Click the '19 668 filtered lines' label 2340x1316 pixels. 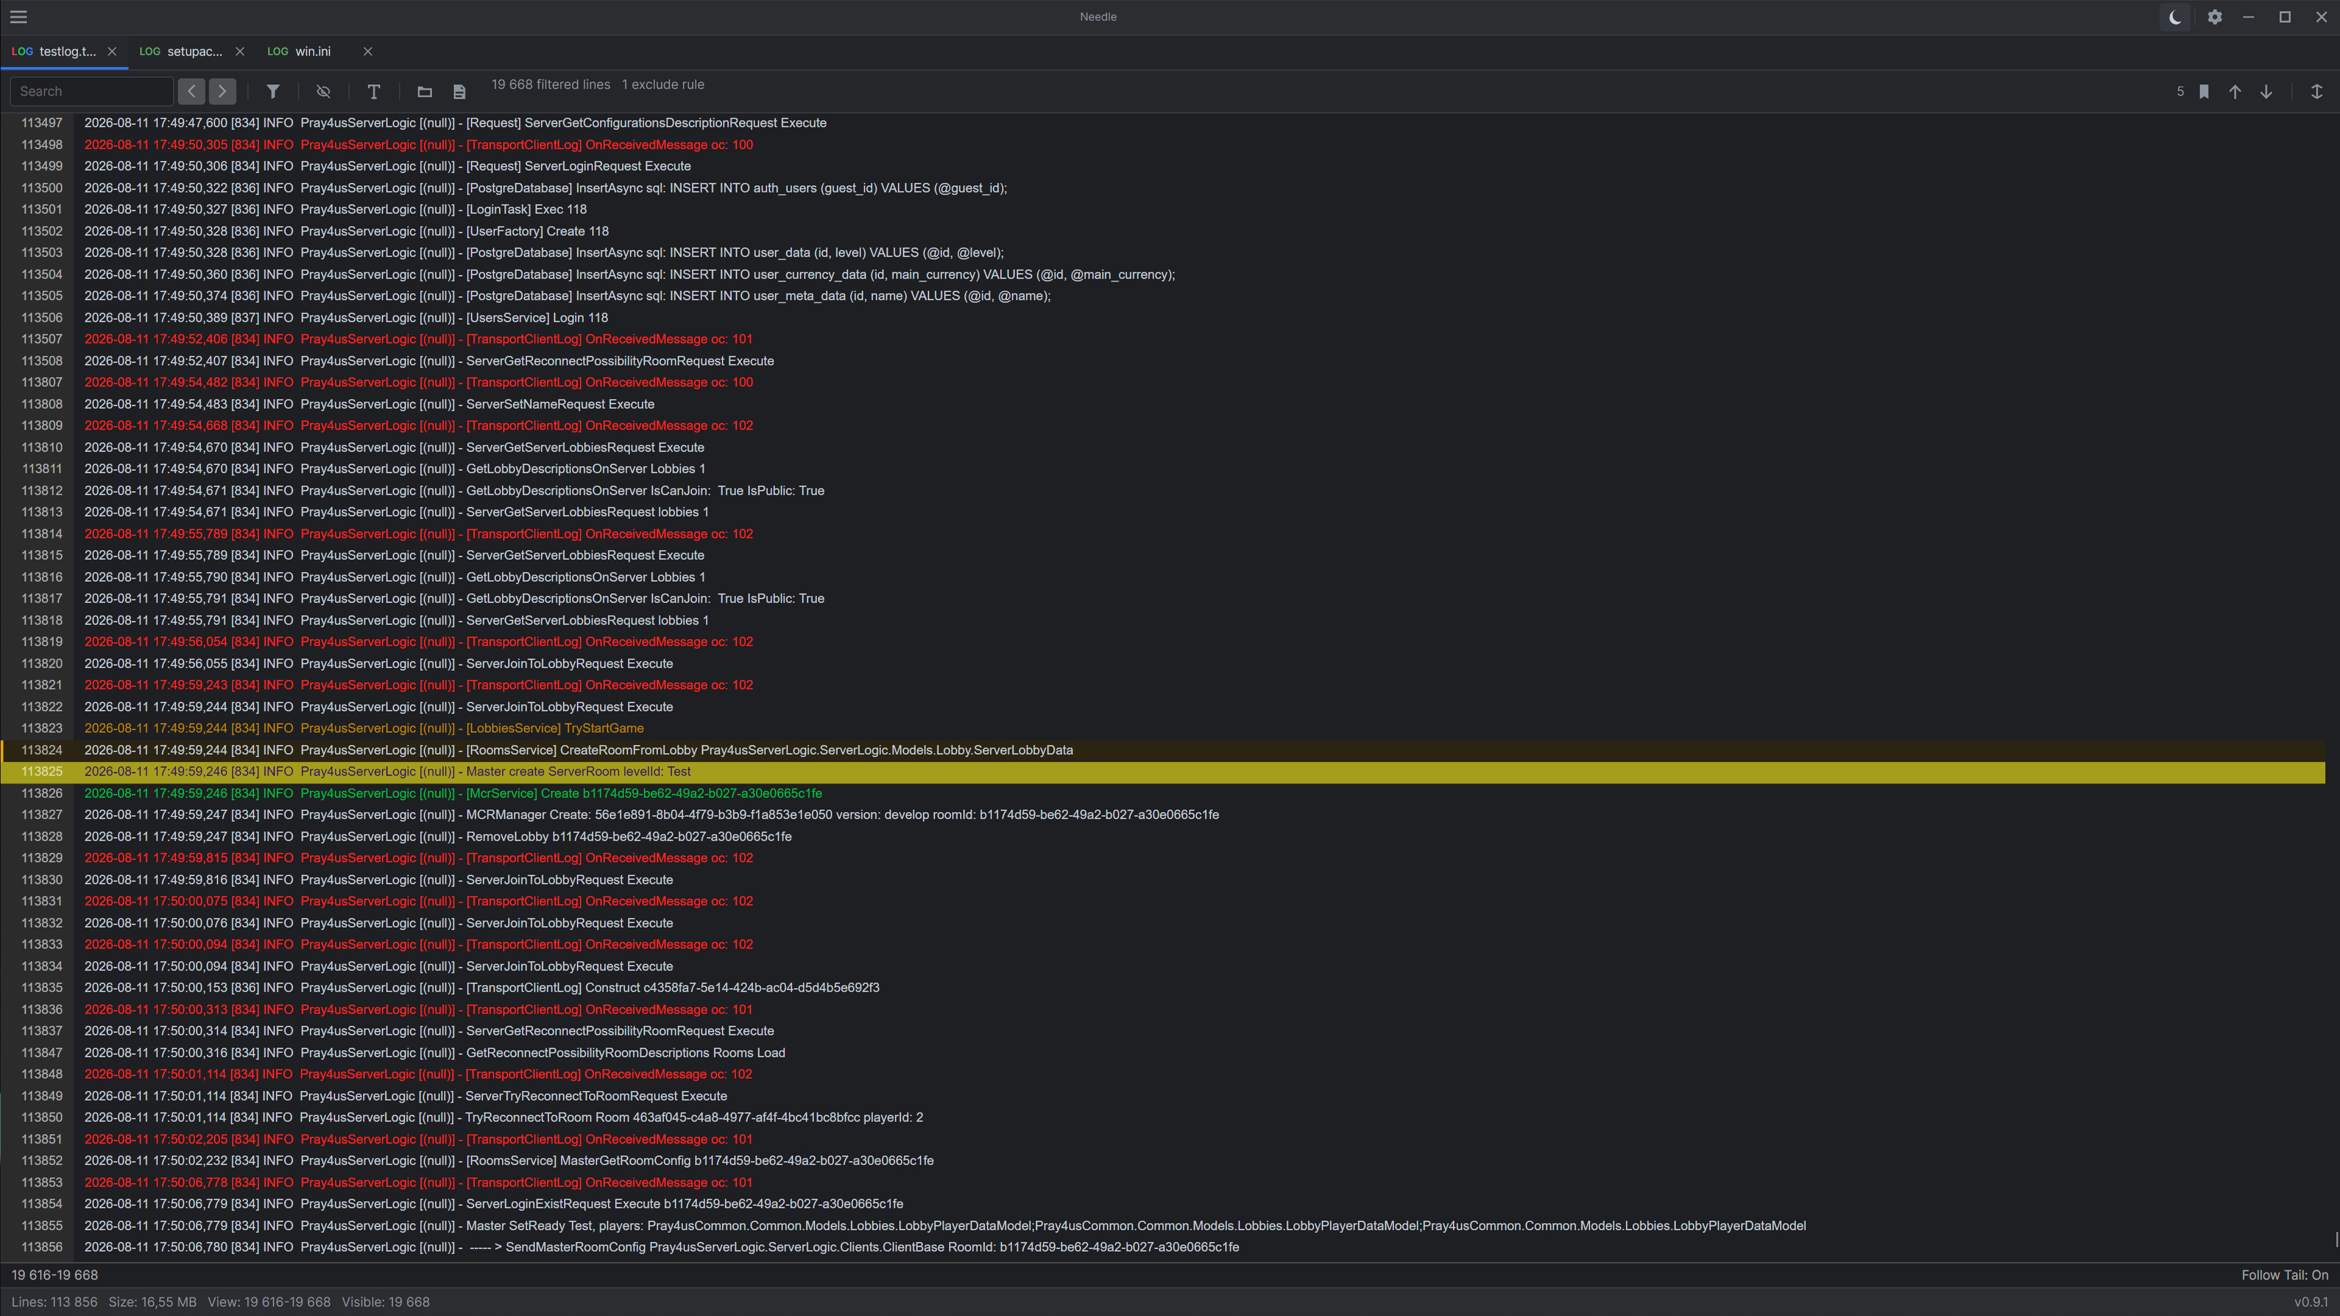551,85
